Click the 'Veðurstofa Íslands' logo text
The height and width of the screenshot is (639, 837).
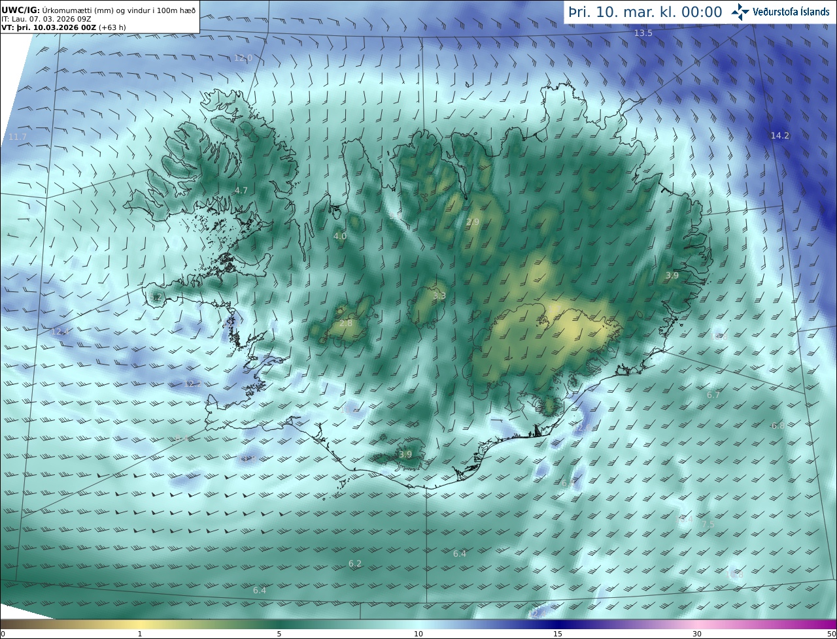(791, 12)
